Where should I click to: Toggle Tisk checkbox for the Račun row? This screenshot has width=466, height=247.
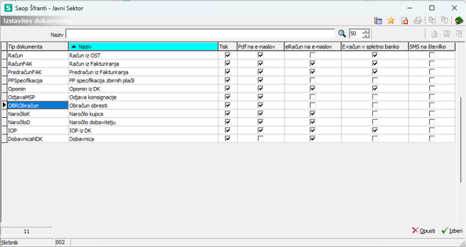[x=228, y=55]
